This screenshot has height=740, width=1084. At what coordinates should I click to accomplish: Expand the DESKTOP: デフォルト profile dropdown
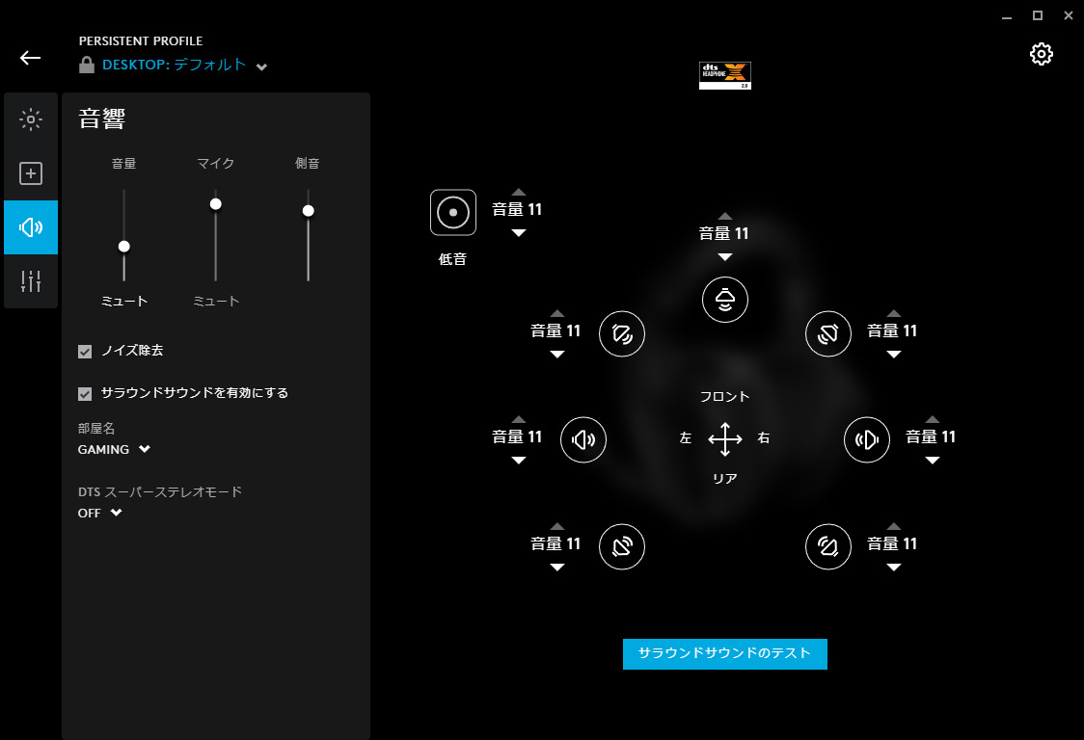261,66
